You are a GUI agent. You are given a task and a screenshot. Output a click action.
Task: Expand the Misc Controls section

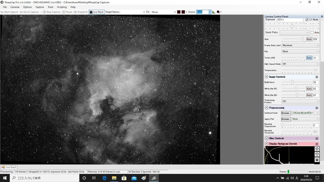(266, 138)
